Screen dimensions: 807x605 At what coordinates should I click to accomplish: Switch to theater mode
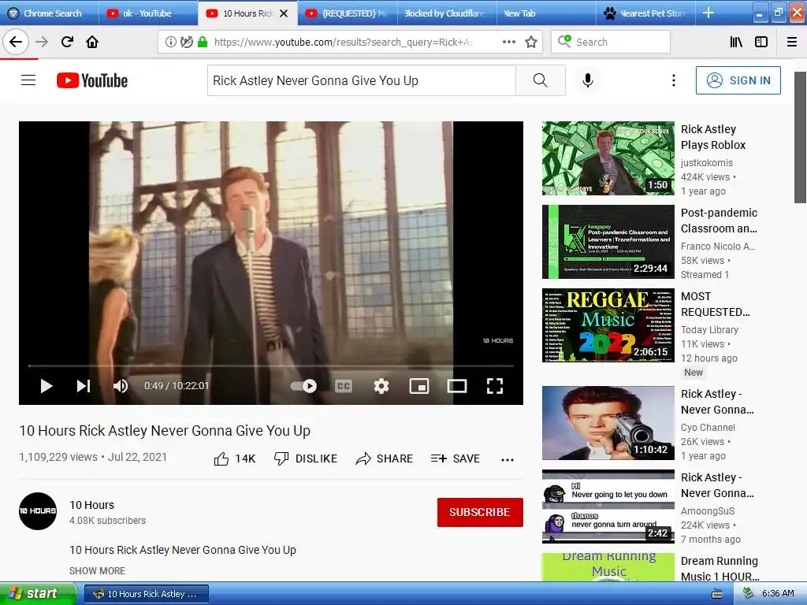(456, 386)
